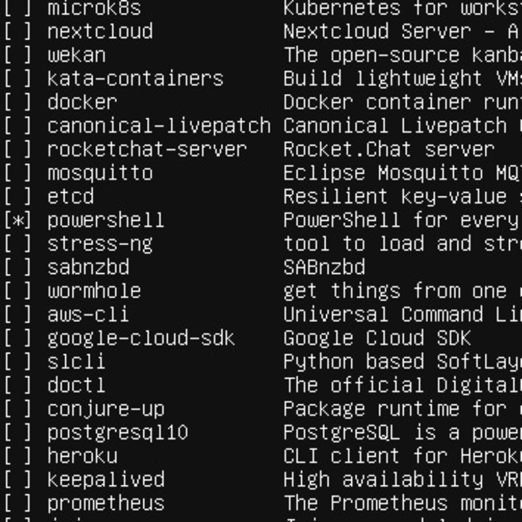
Task: Tick the stress-ng checkbox
Action: click(18, 244)
